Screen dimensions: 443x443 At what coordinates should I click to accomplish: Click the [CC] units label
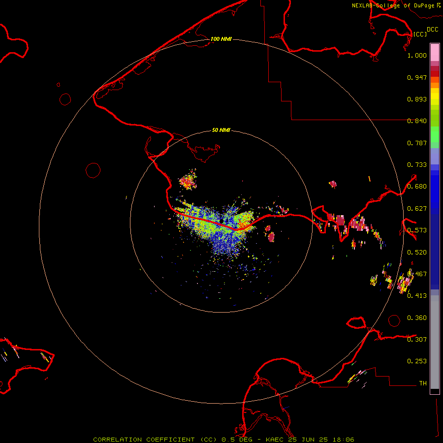point(420,34)
